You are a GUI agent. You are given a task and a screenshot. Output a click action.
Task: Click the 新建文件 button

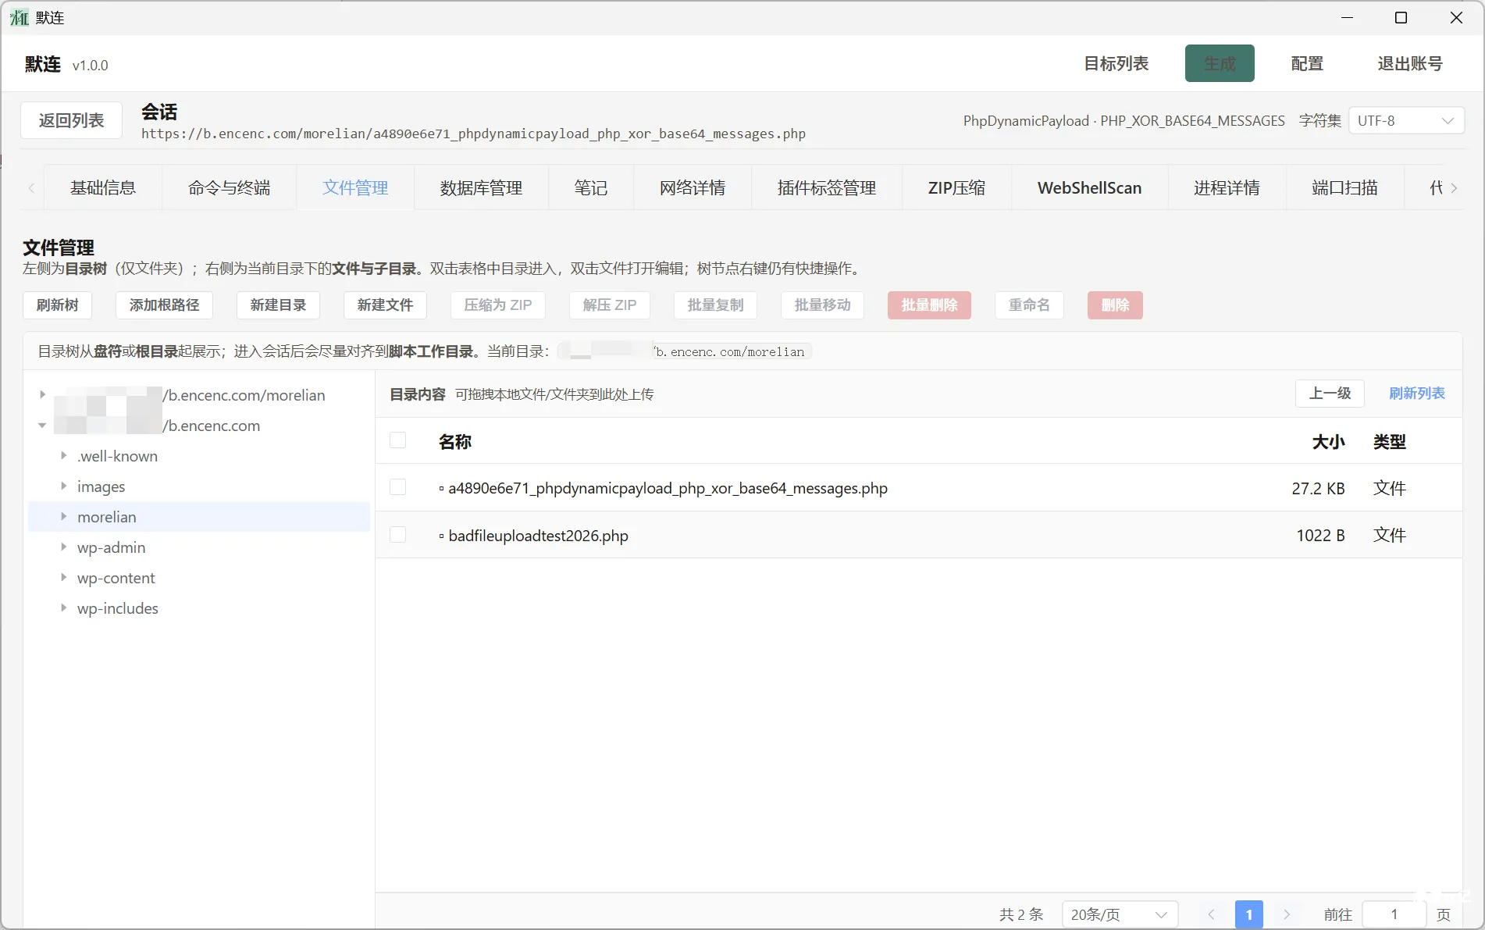pos(384,305)
